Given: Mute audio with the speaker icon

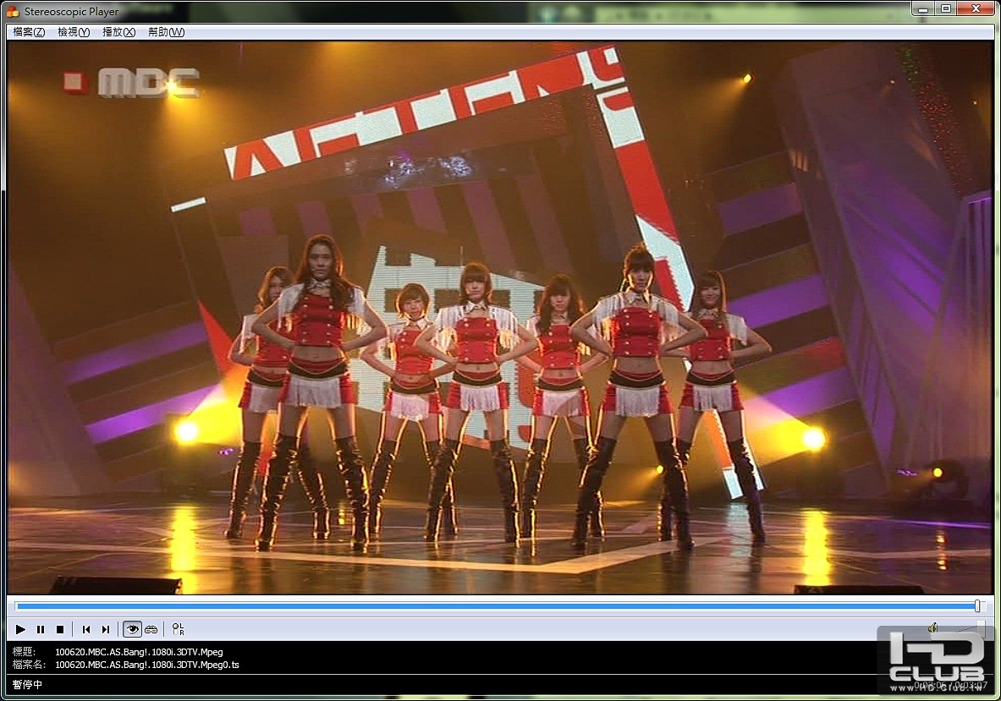Looking at the screenshot, I should click(x=932, y=627).
